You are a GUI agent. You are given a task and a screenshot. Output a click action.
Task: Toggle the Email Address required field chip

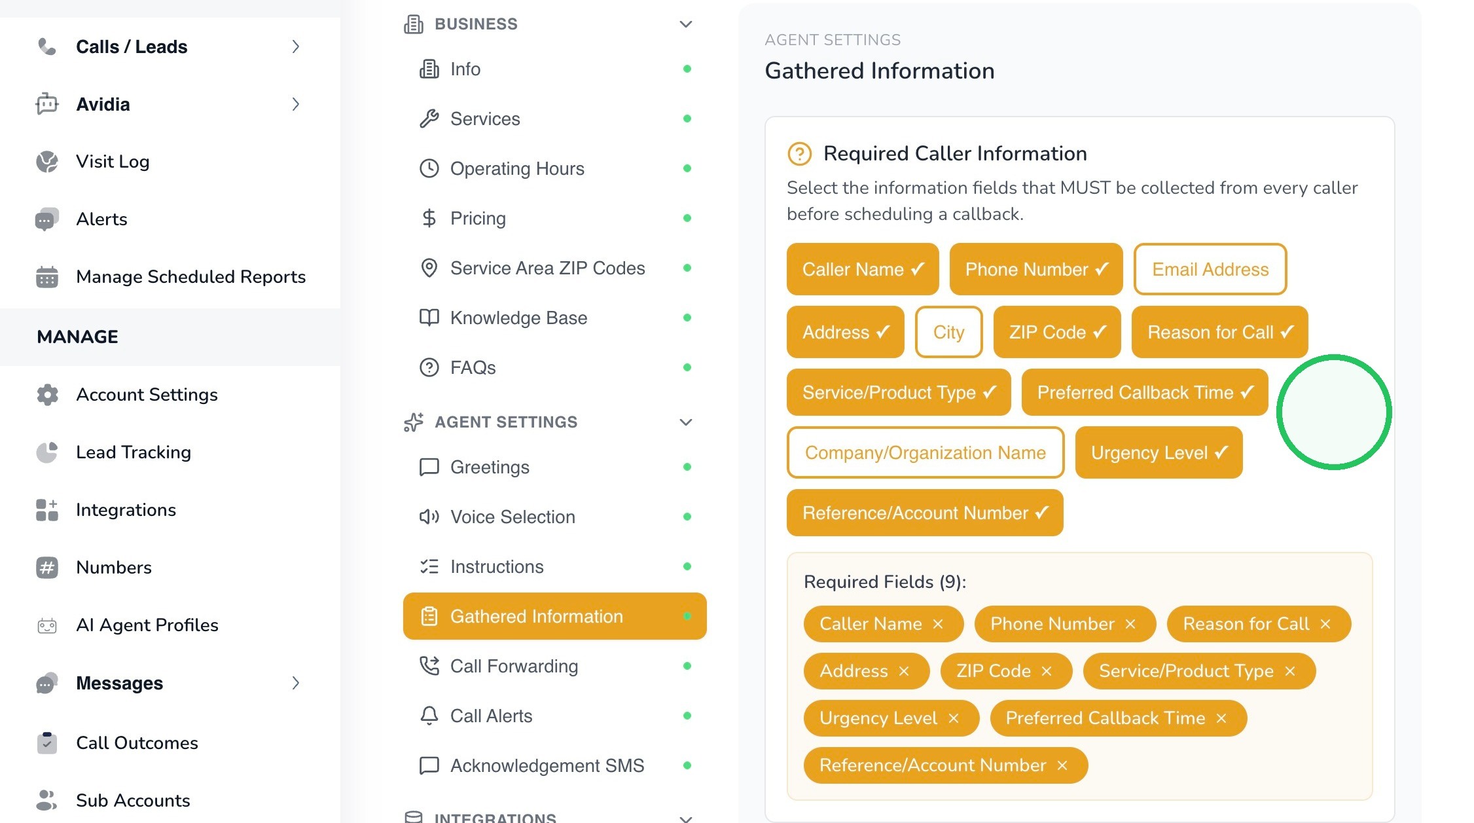(x=1210, y=269)
